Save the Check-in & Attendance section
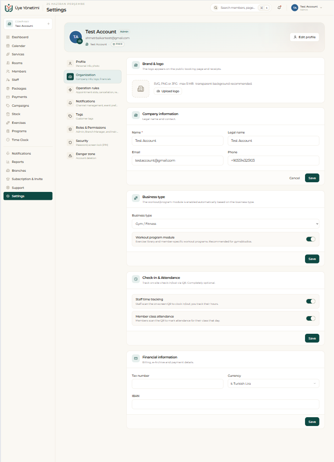The height and width of the screenshot is (462, 334). coord(312,338)
